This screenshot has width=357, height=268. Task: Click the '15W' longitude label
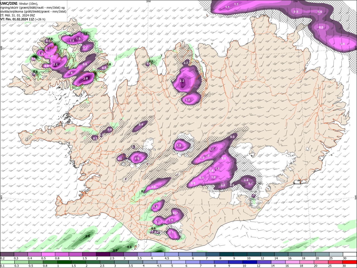pyautogui.click(x=296, y=1)
